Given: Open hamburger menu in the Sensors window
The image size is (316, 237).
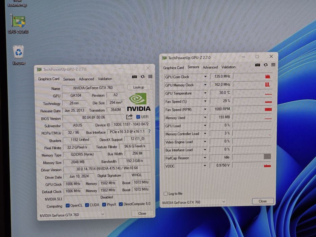Looking at the screenshot, I should point(273,64).
